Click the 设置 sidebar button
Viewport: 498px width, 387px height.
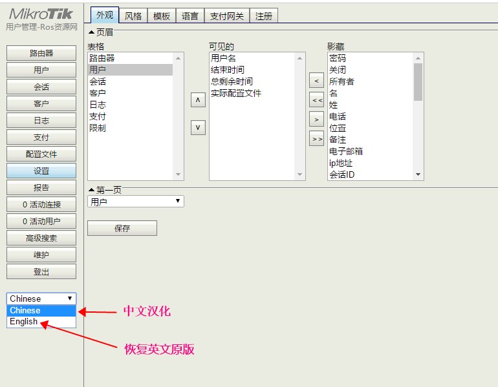(x=41, y=171)
